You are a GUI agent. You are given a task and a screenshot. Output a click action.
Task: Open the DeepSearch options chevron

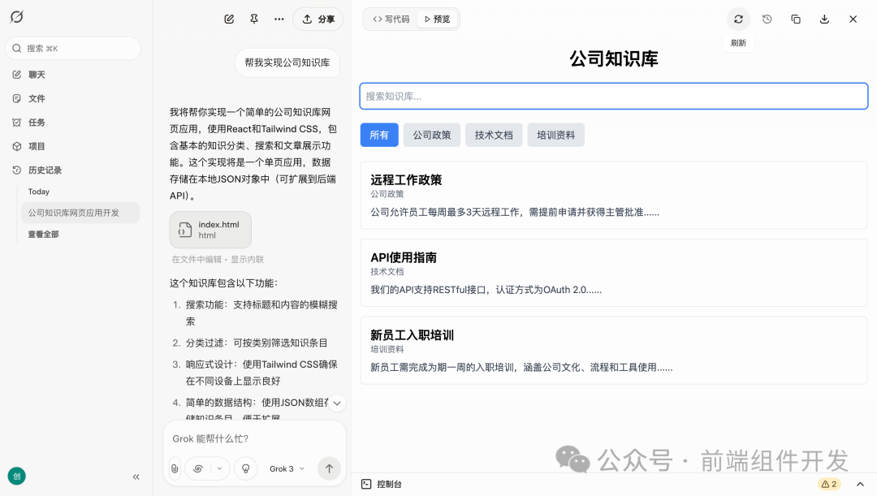click(218, 468)
